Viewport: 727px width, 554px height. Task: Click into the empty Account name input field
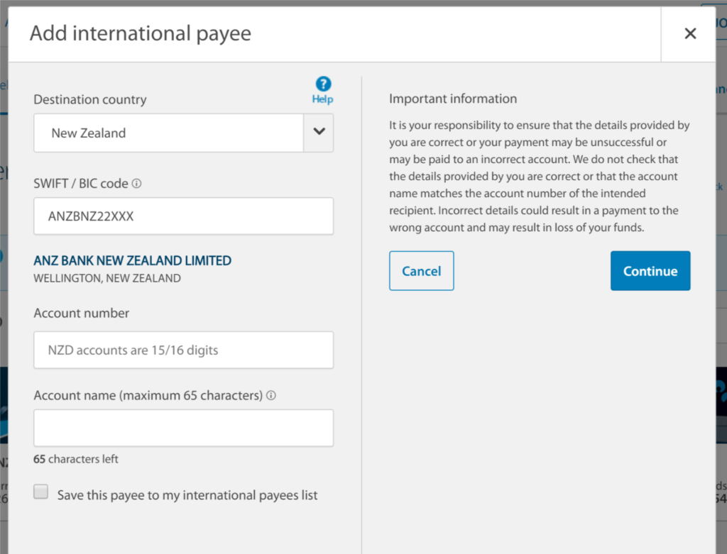tap(183, 428)
